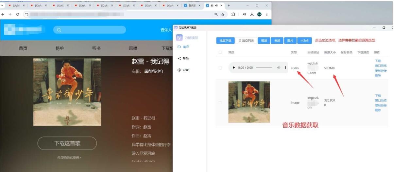Screen dimensions: 394x172
Task: Open 设置 settings in downloader sidebar
Action: coord(183,70)
